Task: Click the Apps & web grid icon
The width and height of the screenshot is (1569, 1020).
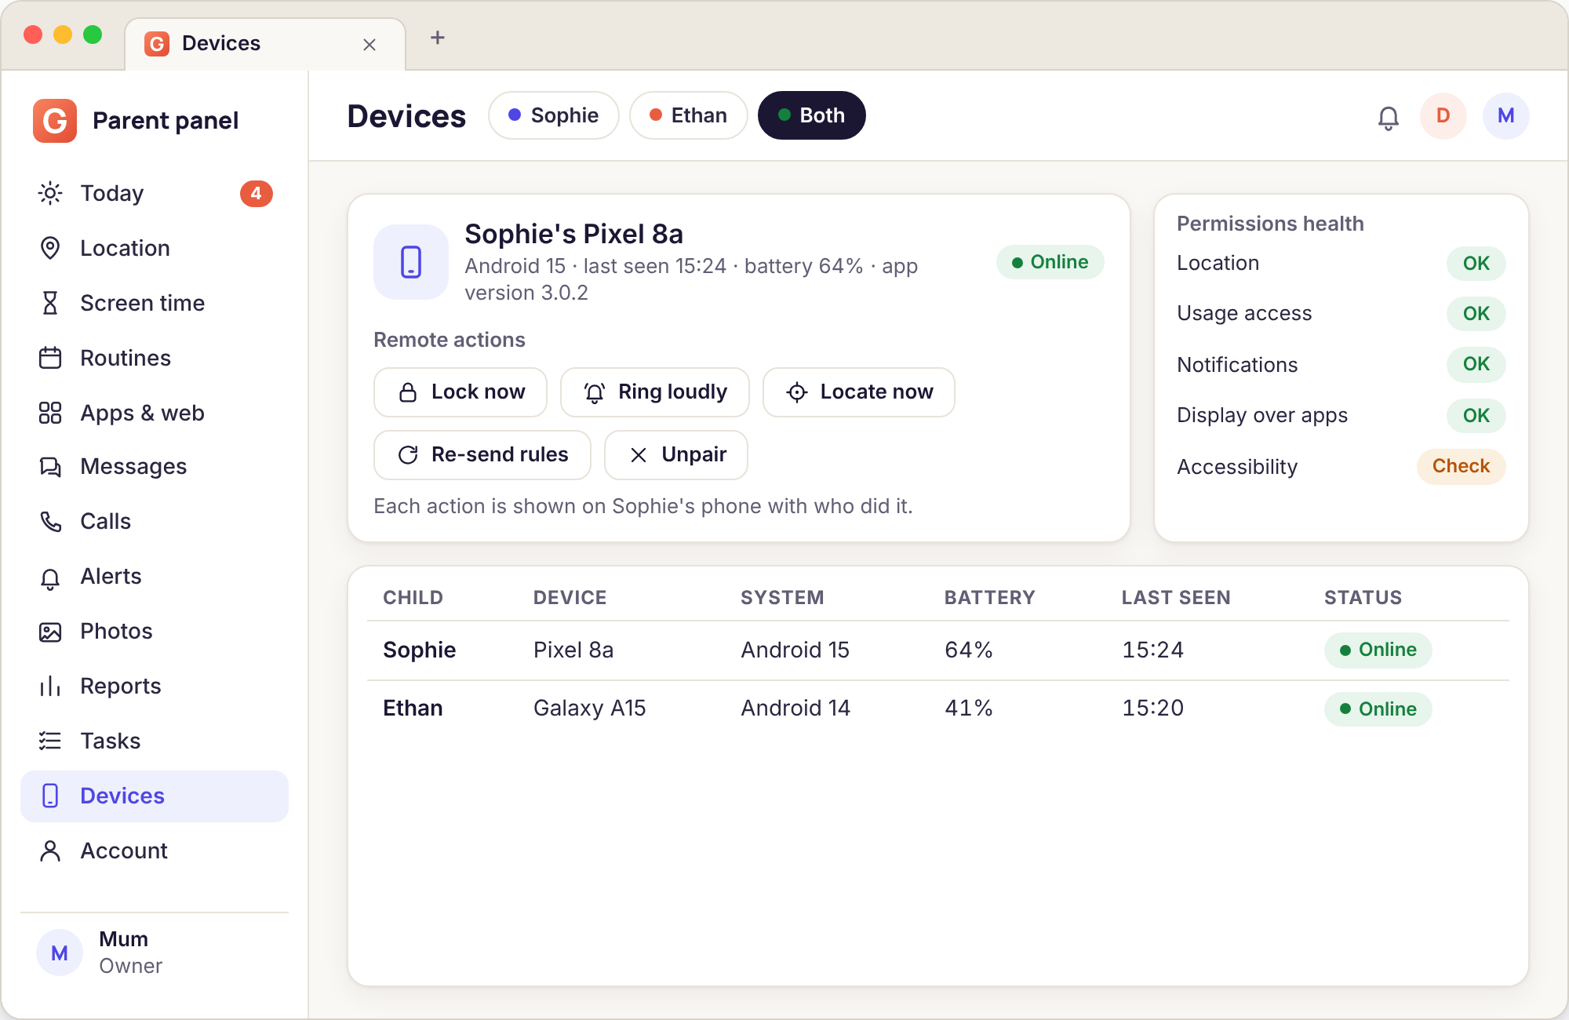Action: tap(50, 413)
